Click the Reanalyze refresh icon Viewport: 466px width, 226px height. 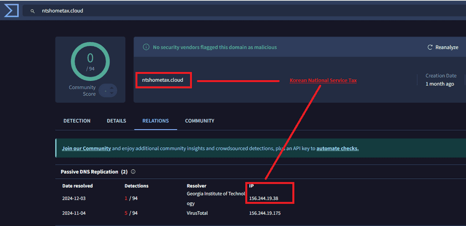[x=430, y=47]
